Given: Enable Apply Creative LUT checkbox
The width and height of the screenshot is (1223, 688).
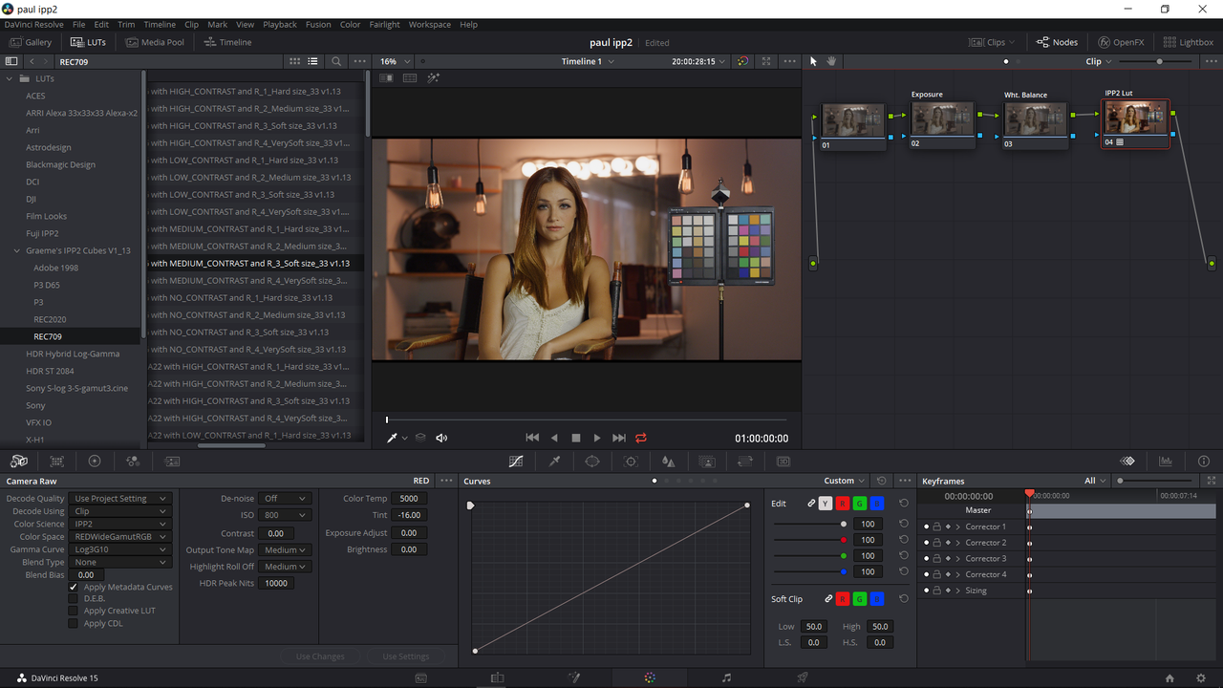Looking at the screenshot, I should point(73,612).
